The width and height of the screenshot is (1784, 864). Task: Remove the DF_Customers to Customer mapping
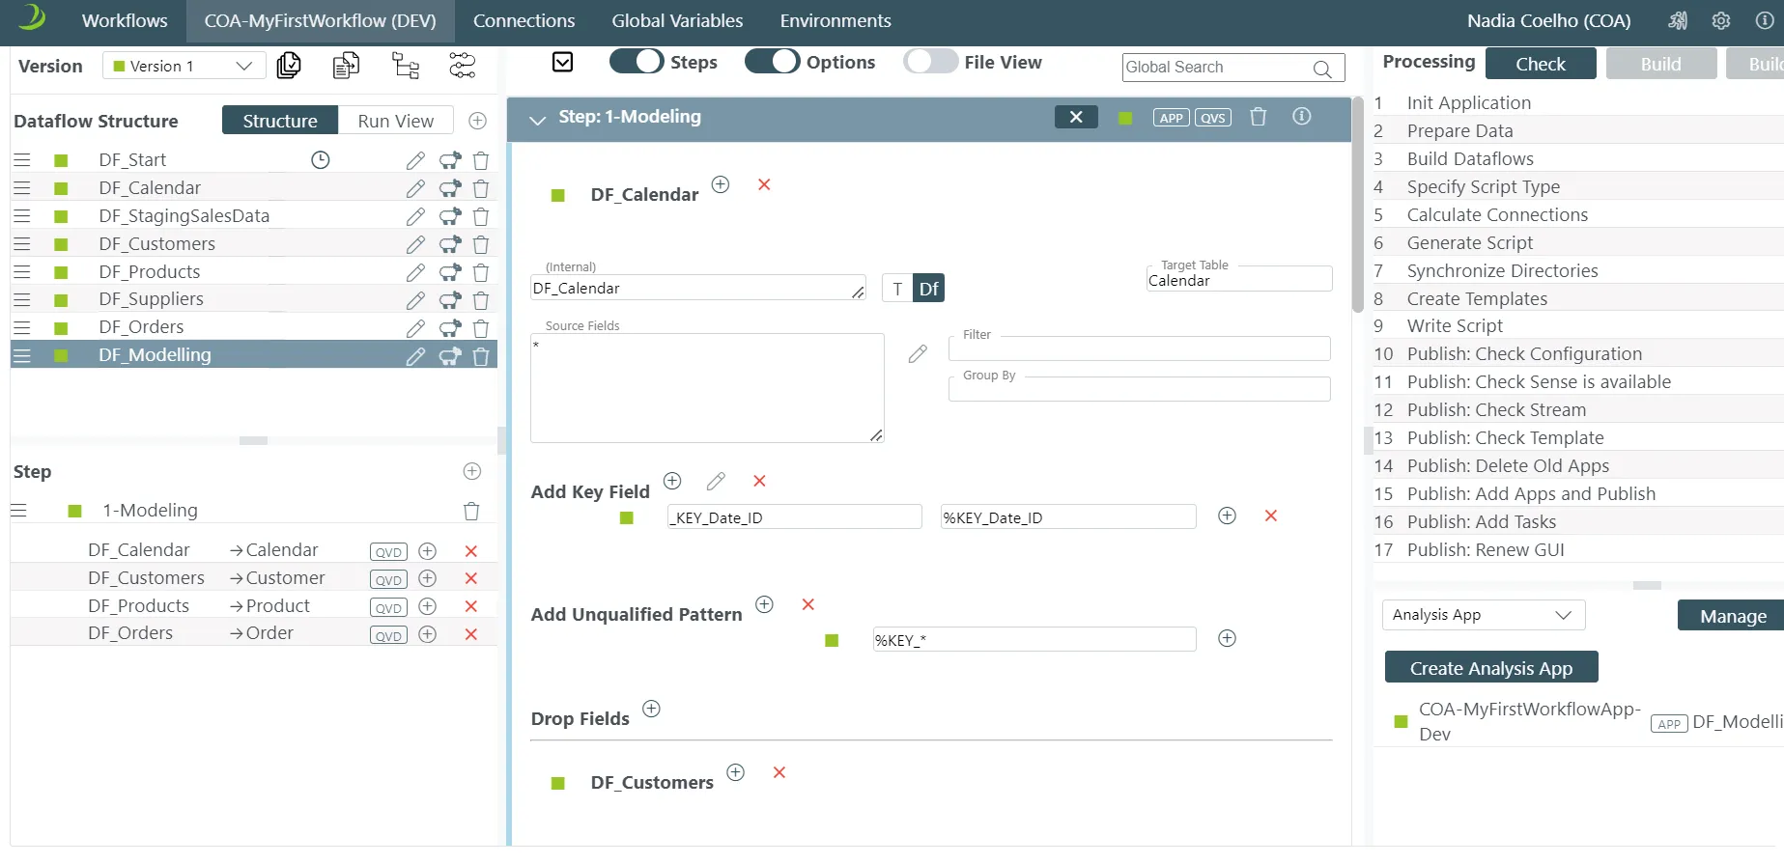[471, 578]
